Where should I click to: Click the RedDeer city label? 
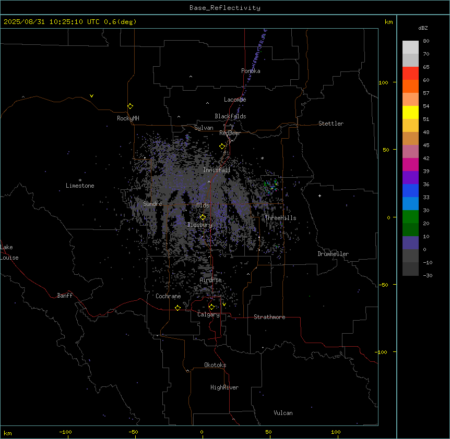click(x=230, y=133)
